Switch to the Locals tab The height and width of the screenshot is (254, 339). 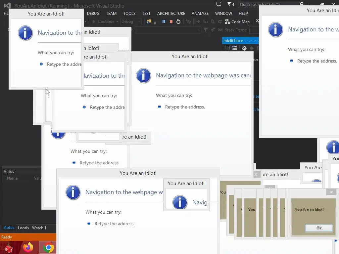(24, 228)
